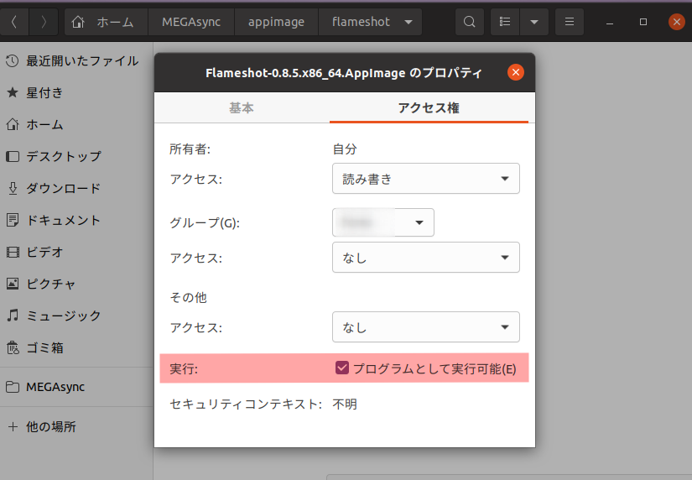Click the dialog title Flameshot-0.8.5.x86_64.AppImage のプロパティ
The width and height of the screenshot is (692, 480).
[x=344, y=73]
